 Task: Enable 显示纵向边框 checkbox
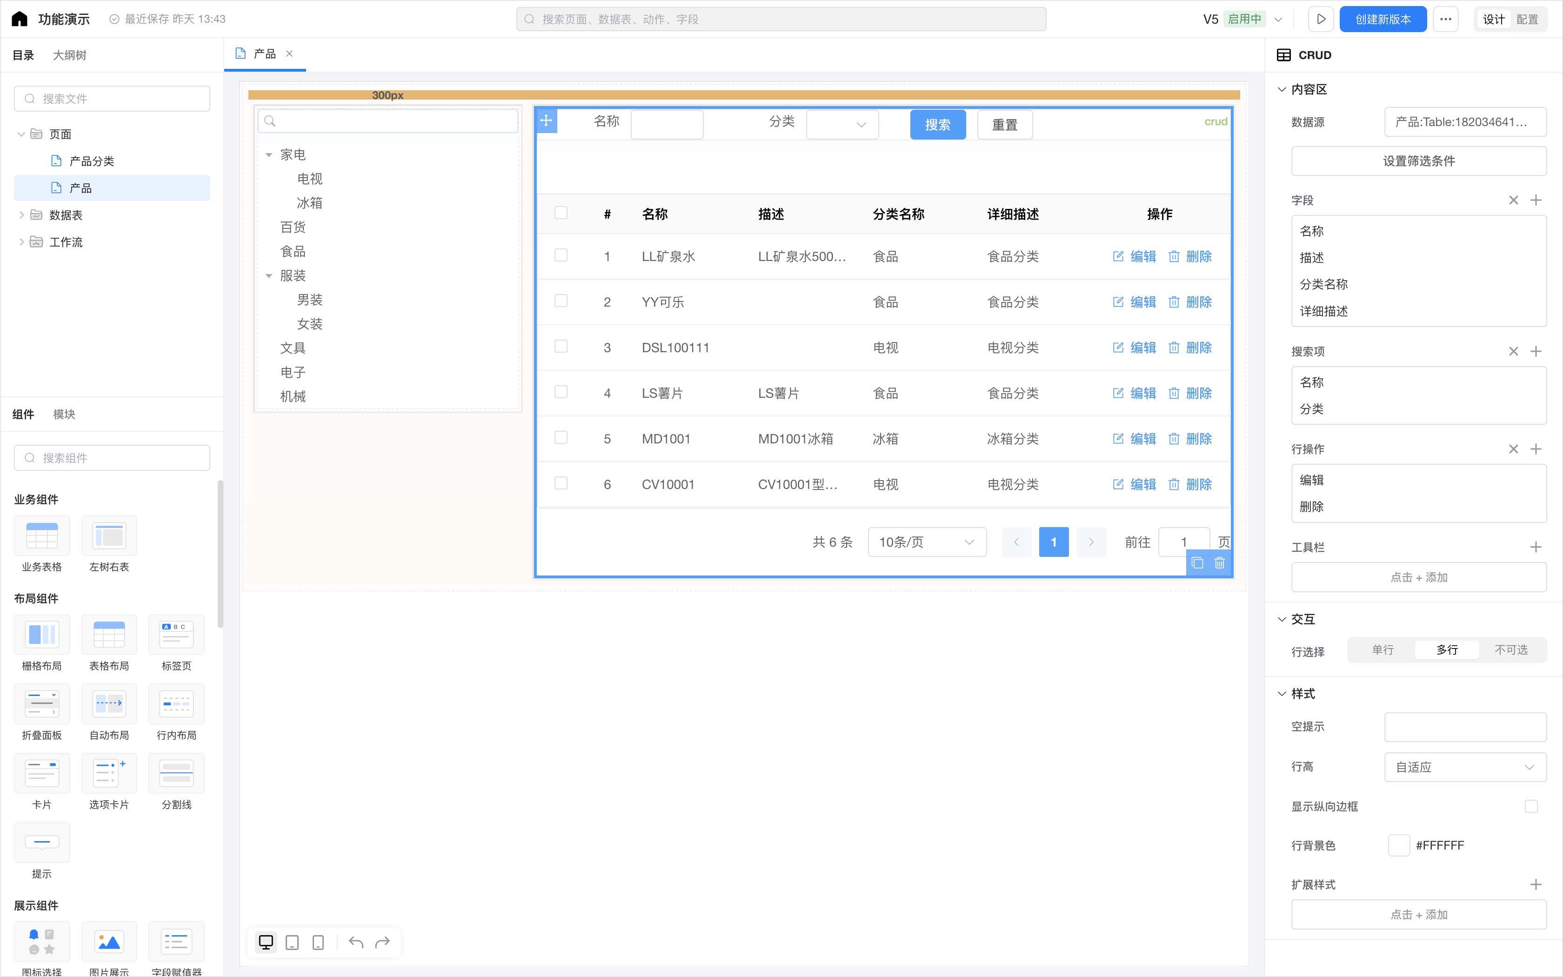coord(1531,806)
